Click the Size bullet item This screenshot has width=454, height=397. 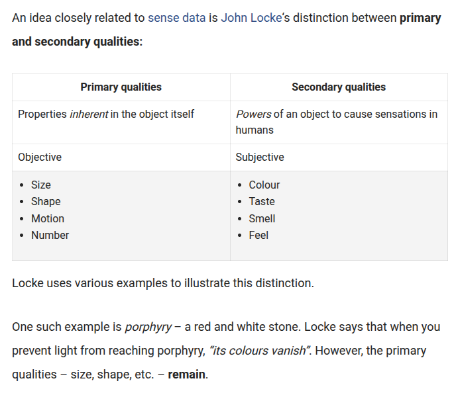point(41,185)
